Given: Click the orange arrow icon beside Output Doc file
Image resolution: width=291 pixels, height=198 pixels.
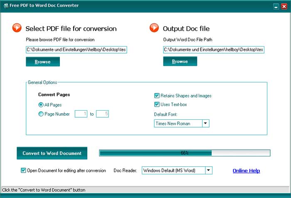Looking at the screenshot, I should coord(154,28).
